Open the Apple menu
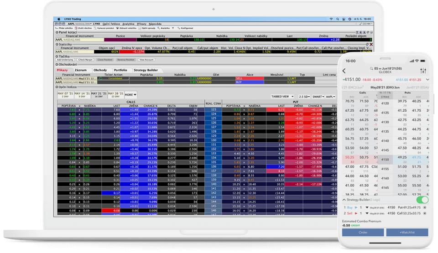The height and width of the screenshot is (253, 438). pos(59,19)
